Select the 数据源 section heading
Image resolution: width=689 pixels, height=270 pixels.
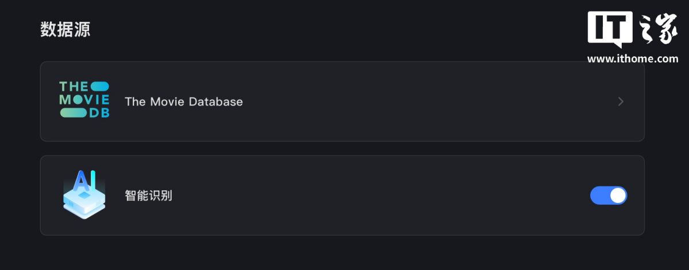click(x=65, y=30)
